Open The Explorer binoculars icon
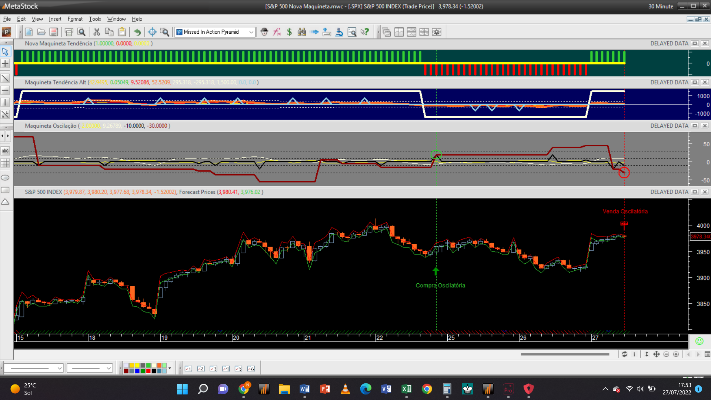 302,32
